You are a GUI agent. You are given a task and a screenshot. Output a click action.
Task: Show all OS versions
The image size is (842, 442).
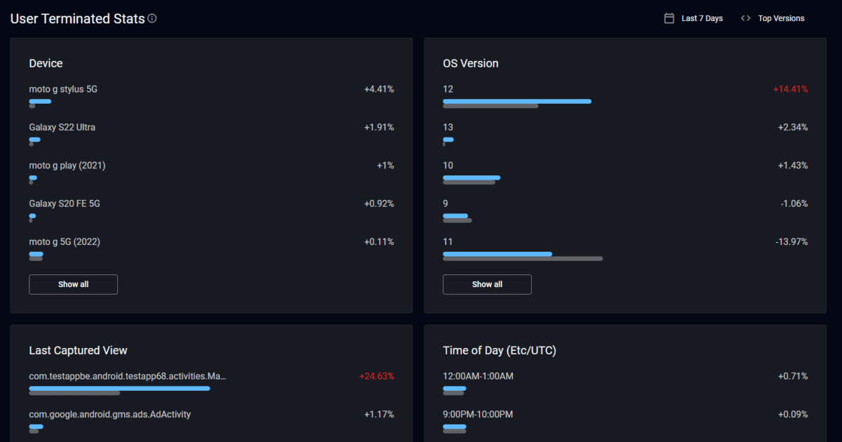click(487, 284)
